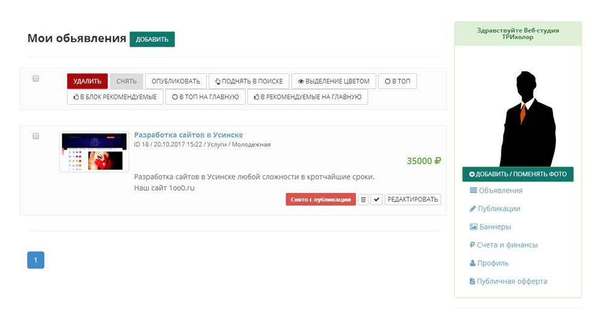Open the Разработка сайтов в Усинске link

coord(188,135)
